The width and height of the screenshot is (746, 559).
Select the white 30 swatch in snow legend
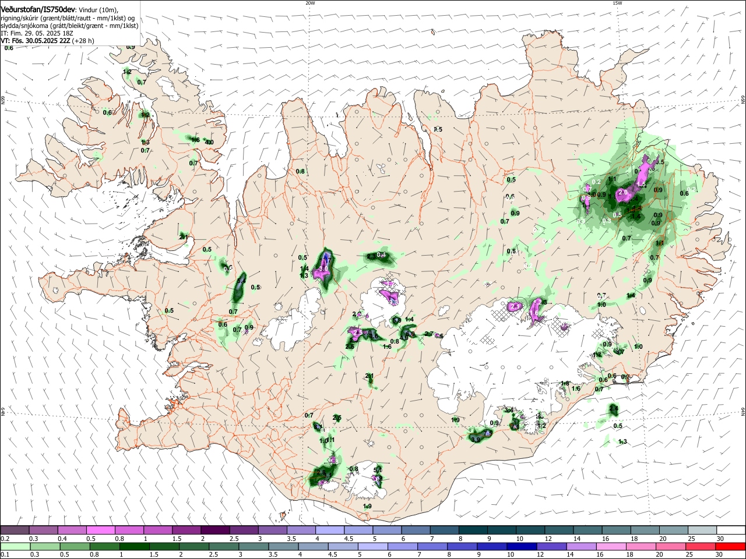pyautogui.click(x=730, y=530)
